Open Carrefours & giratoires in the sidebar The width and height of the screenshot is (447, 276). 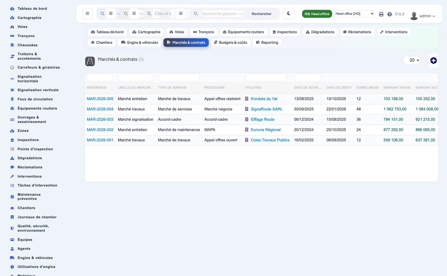point(39,67)
